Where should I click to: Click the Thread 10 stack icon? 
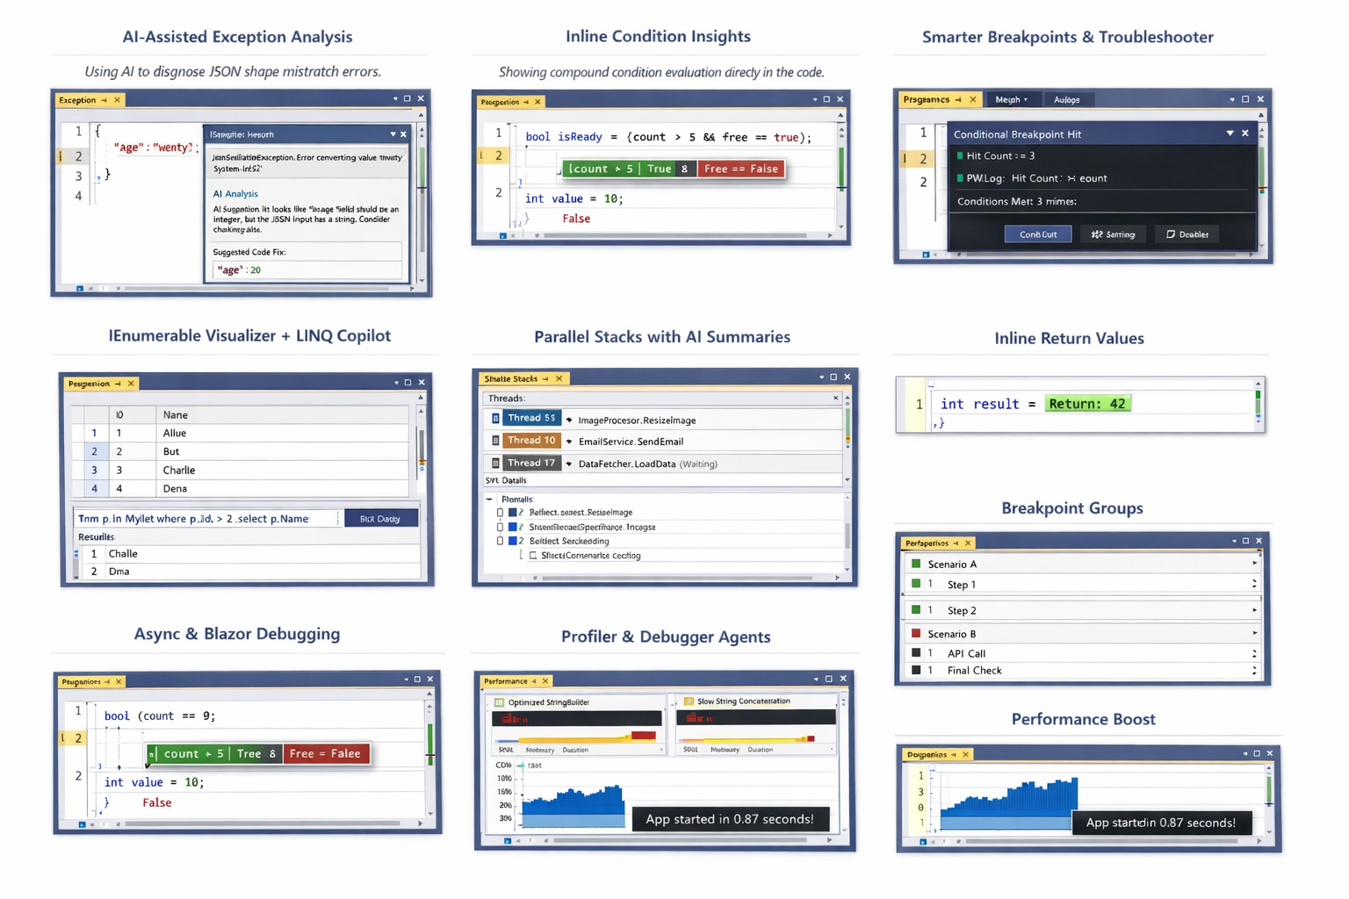tap(496, 441)
